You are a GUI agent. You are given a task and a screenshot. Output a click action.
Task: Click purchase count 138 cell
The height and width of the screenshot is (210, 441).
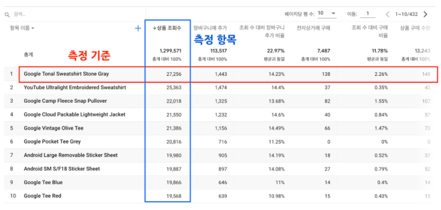326,74
